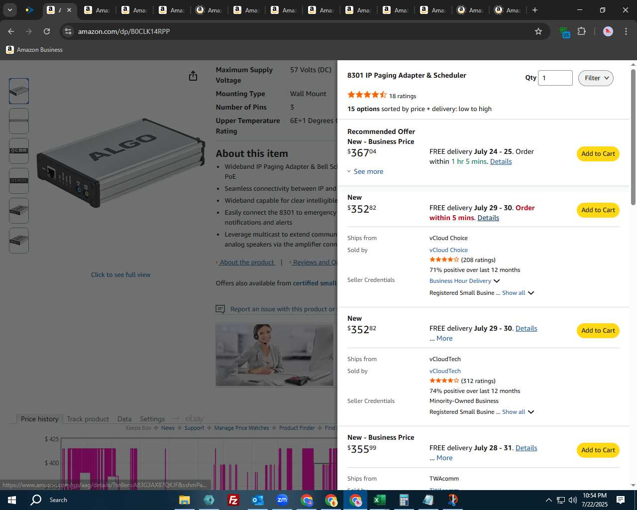Expand Show all for vCloud Choice credentials
The height and width of the screenshot is (510, 637).
[x=518, y=293]
